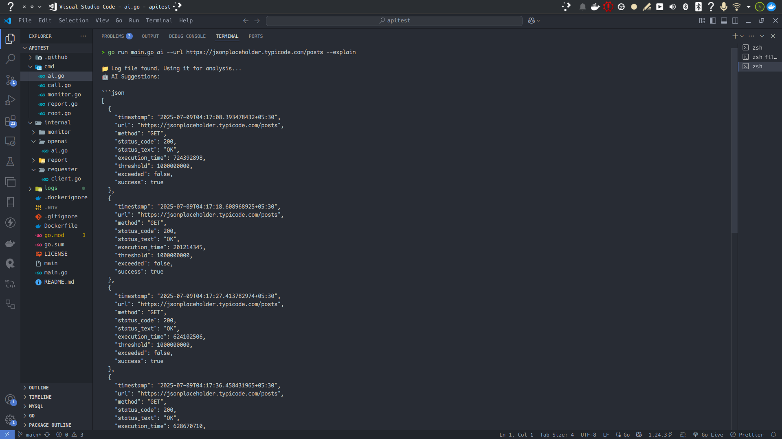Open the Docker whale view in activity bar

click(10, 243)
